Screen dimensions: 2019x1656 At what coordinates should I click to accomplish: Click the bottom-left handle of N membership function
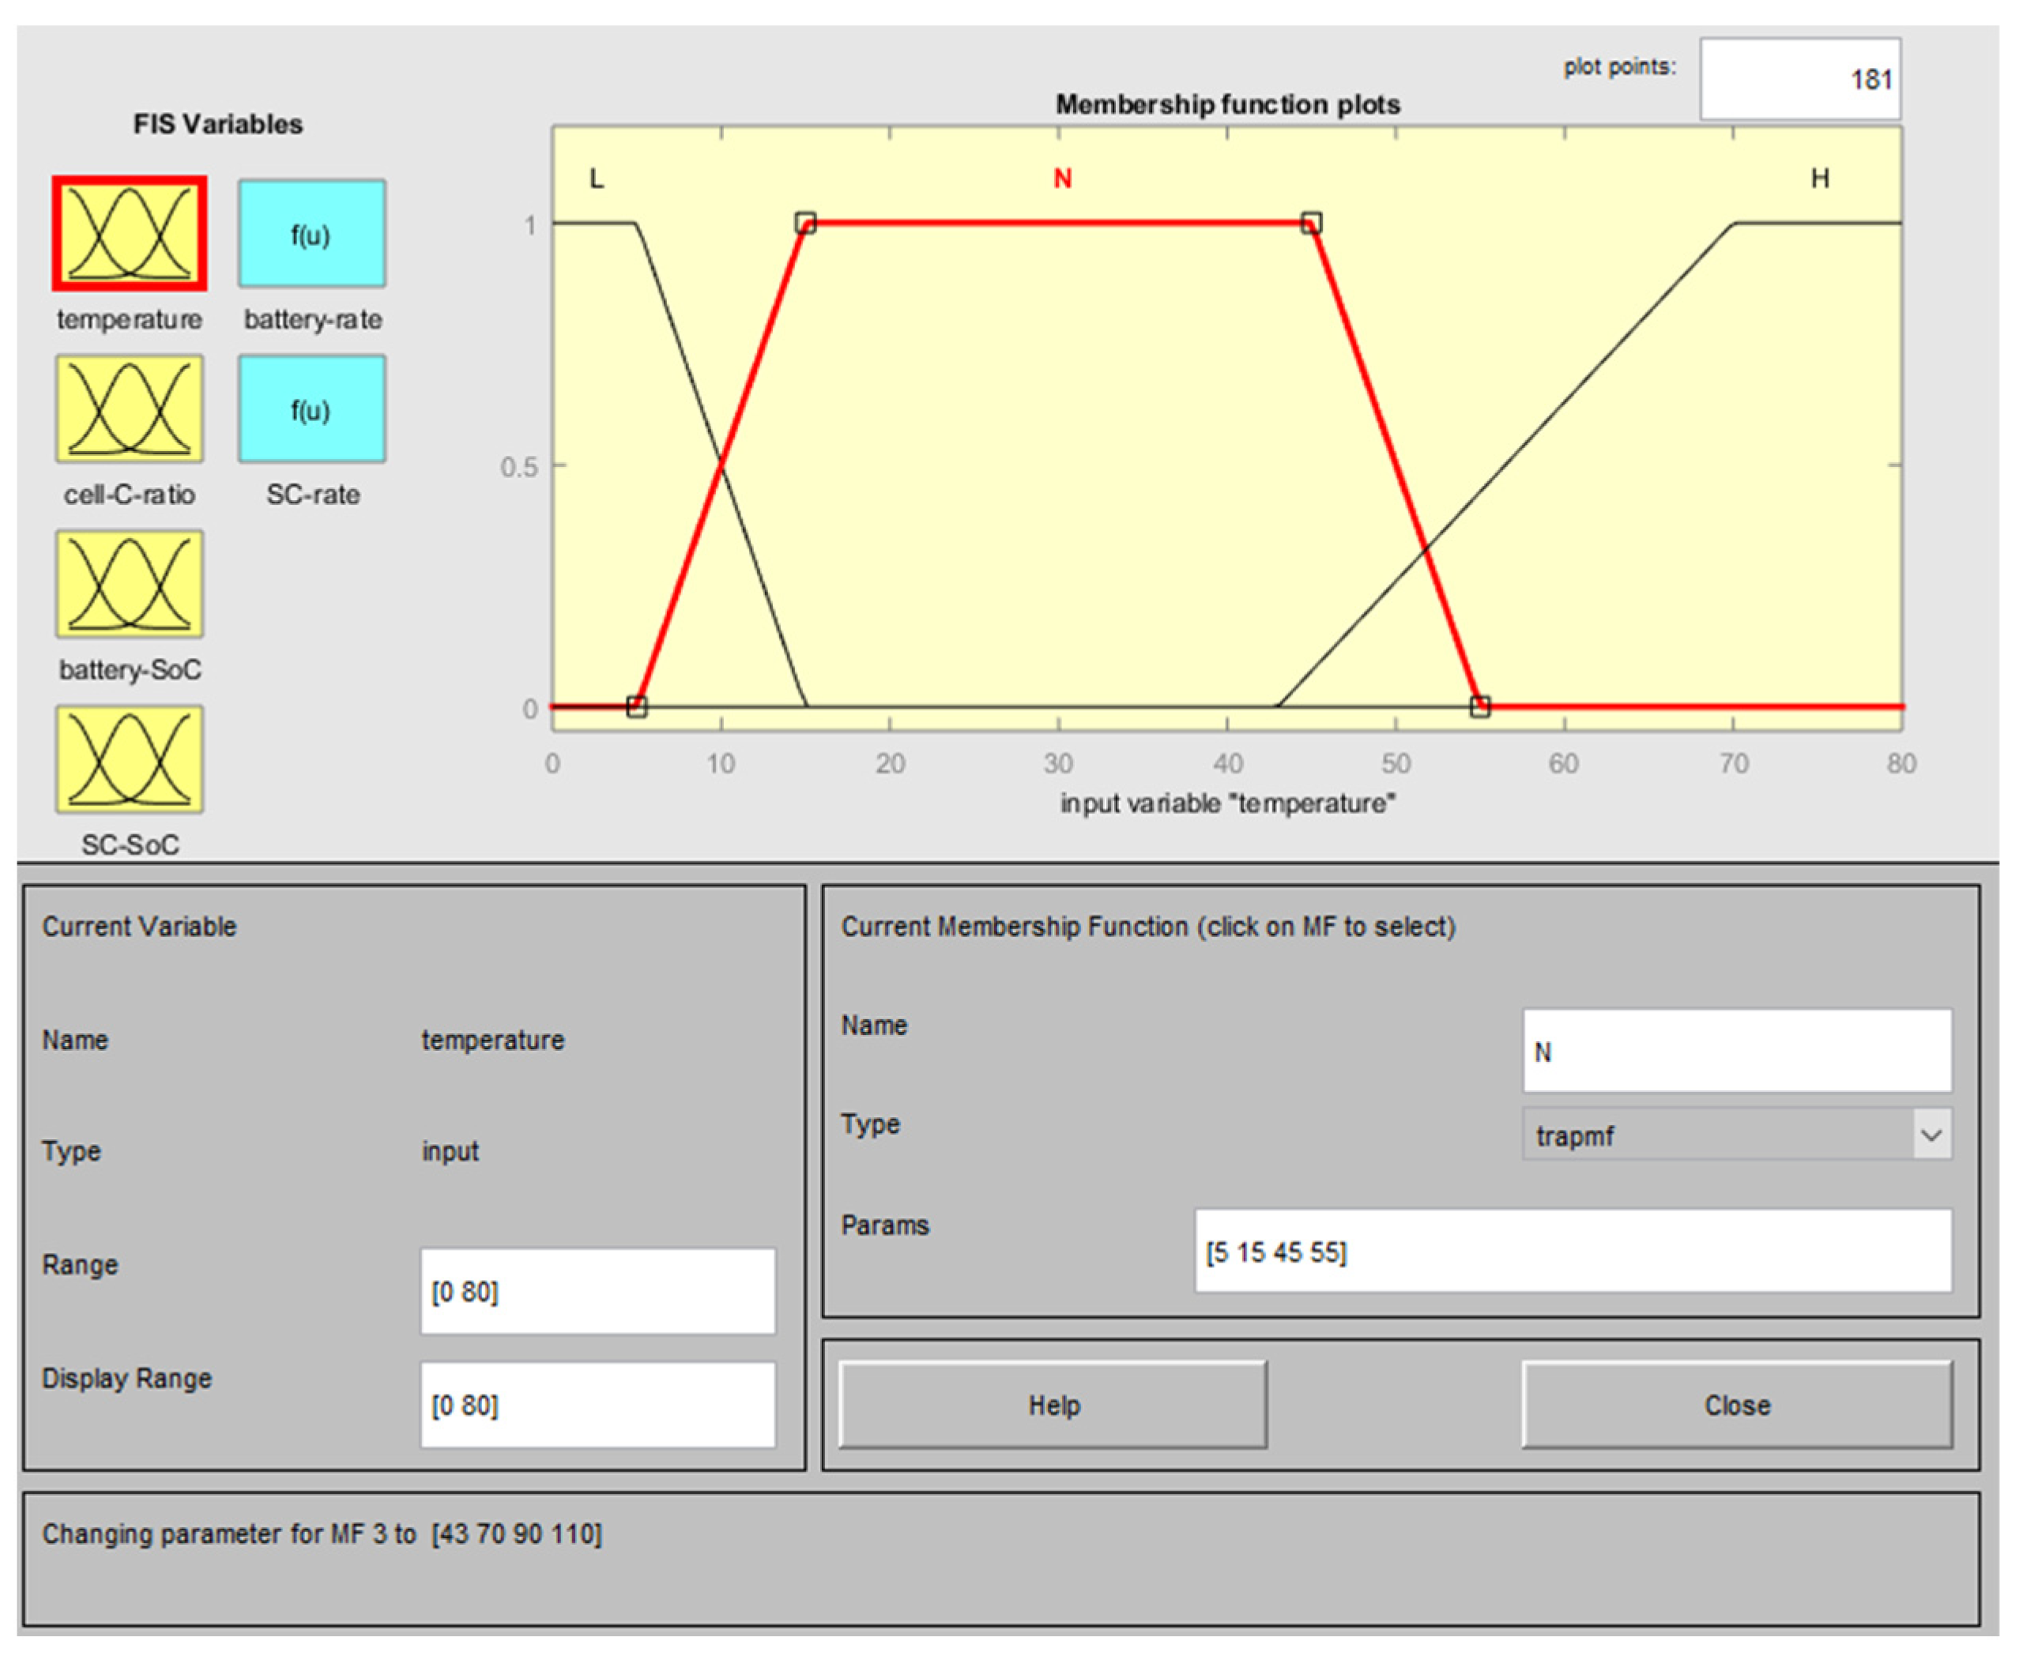point(636,707)
